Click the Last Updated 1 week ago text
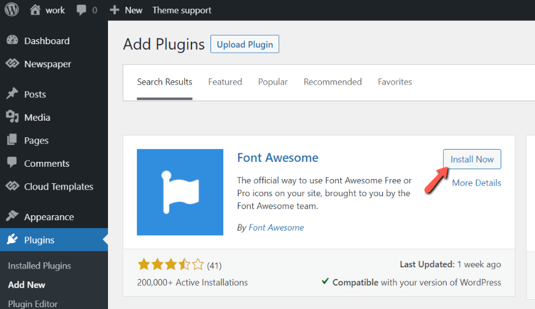Viewport: 535px width, 309px height. coord(450,264)
